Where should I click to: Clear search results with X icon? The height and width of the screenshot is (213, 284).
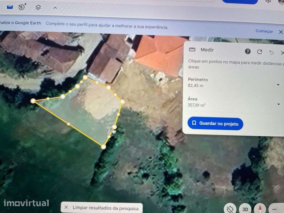tap(66, 207)
